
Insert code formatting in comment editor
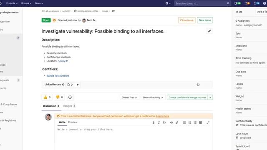171,122
